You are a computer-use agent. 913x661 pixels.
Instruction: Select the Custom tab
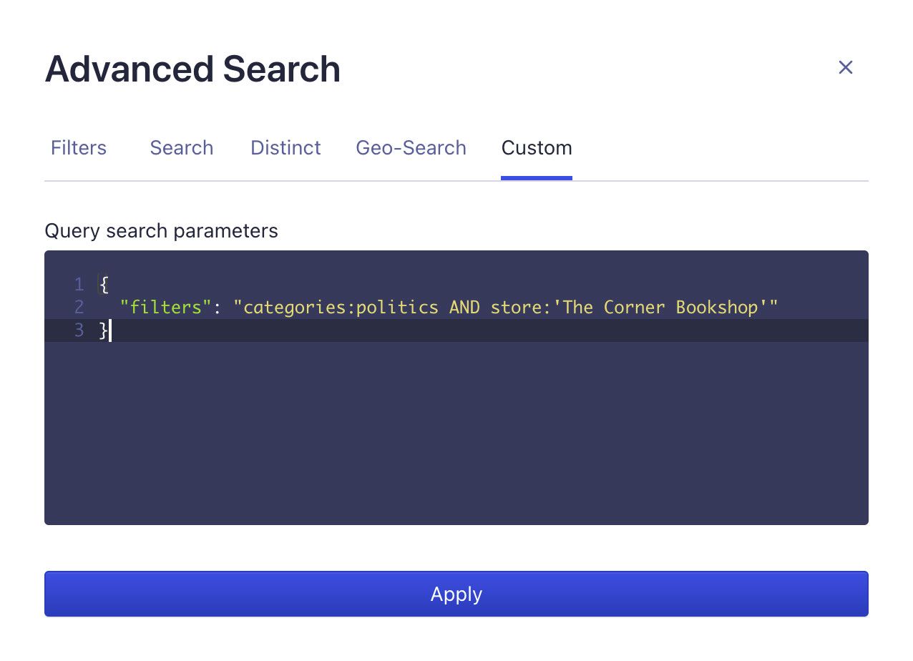coord(537,148)
